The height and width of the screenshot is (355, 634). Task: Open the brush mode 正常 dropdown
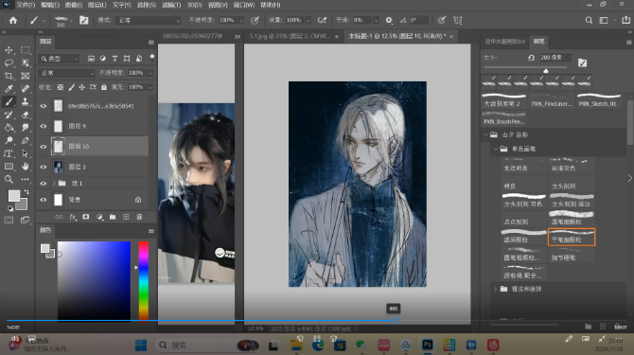149,20
